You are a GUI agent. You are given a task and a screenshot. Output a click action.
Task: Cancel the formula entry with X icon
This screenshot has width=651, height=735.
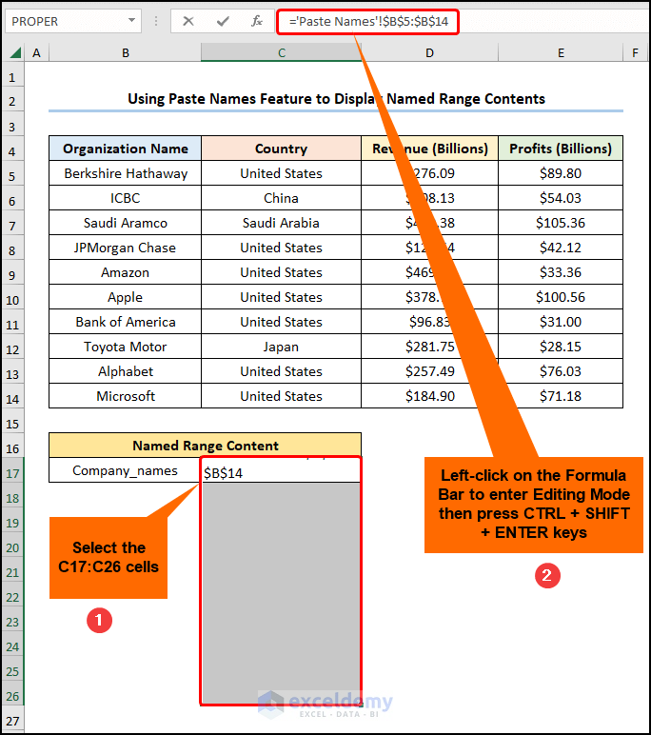point(188,21)
